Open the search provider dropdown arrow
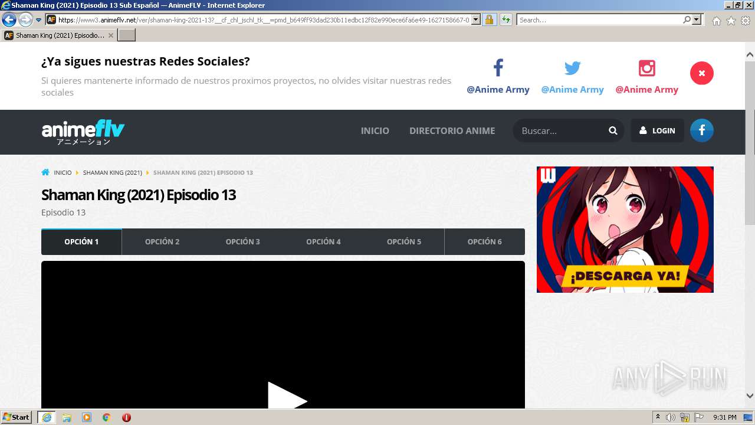 click(697, 19)
